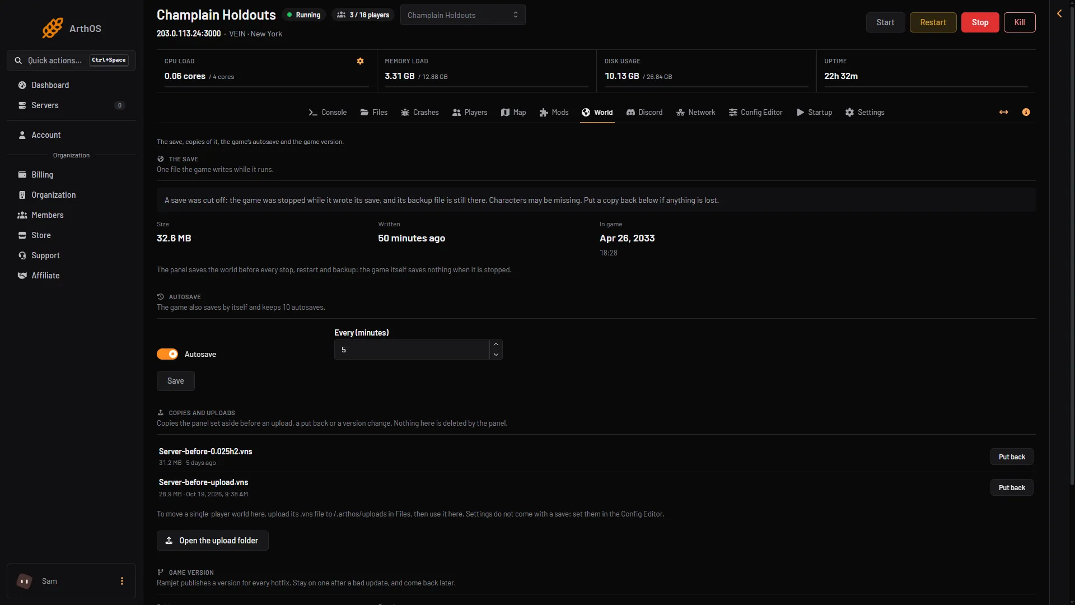Increase the autosave minutes value
The image size is (1075, 605).
(496, 345)
